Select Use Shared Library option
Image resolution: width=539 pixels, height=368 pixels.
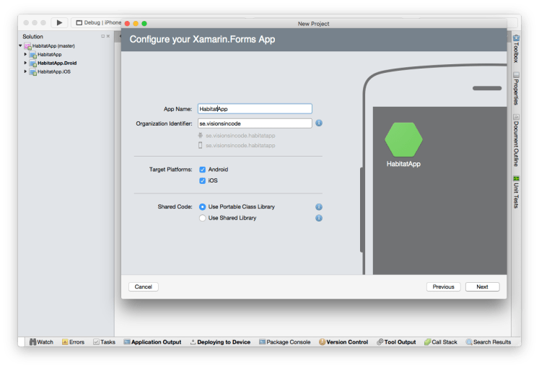click(203, 218)
